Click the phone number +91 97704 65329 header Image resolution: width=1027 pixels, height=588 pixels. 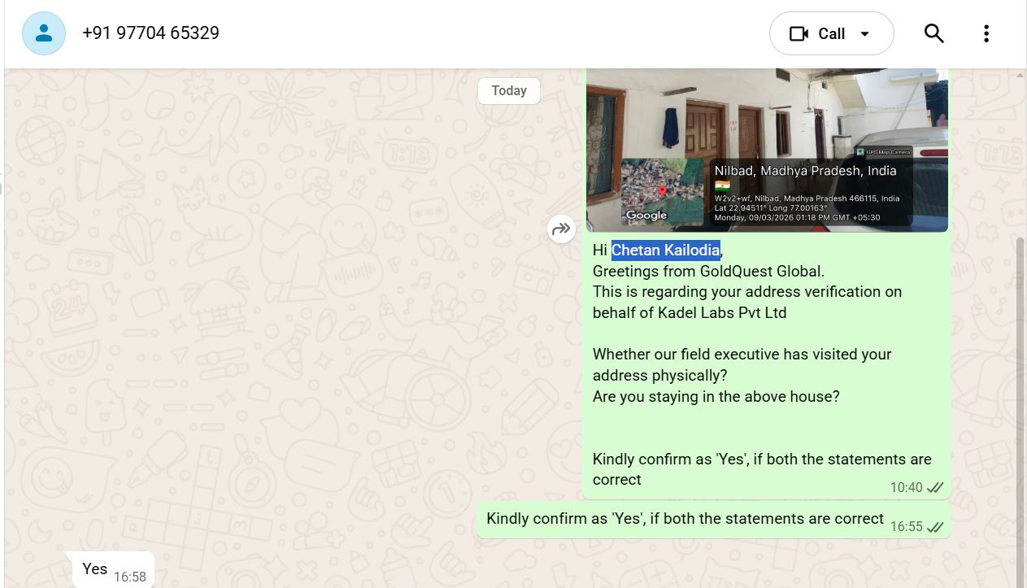pos(150,33)
